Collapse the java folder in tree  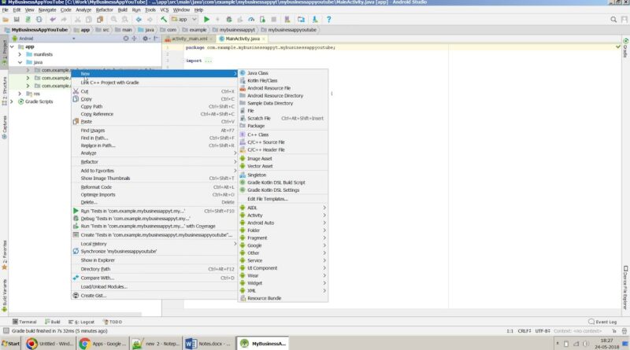point(20,62)
